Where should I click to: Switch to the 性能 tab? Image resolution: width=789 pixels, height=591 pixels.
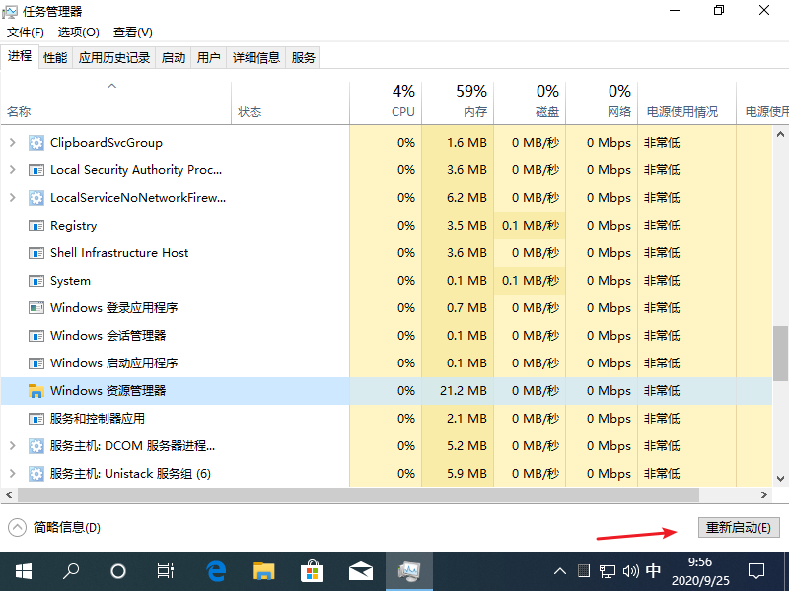point(55,58)
